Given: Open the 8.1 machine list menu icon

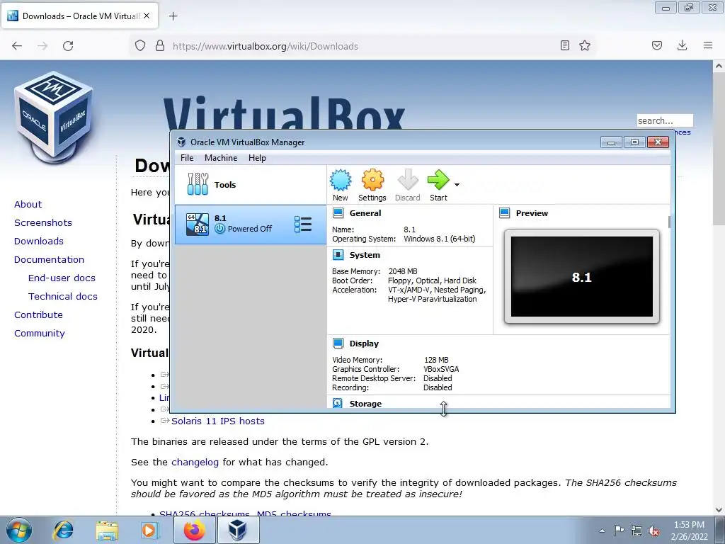Looking at the screenshot, I should pyautogui.click(x=303, y=225).
